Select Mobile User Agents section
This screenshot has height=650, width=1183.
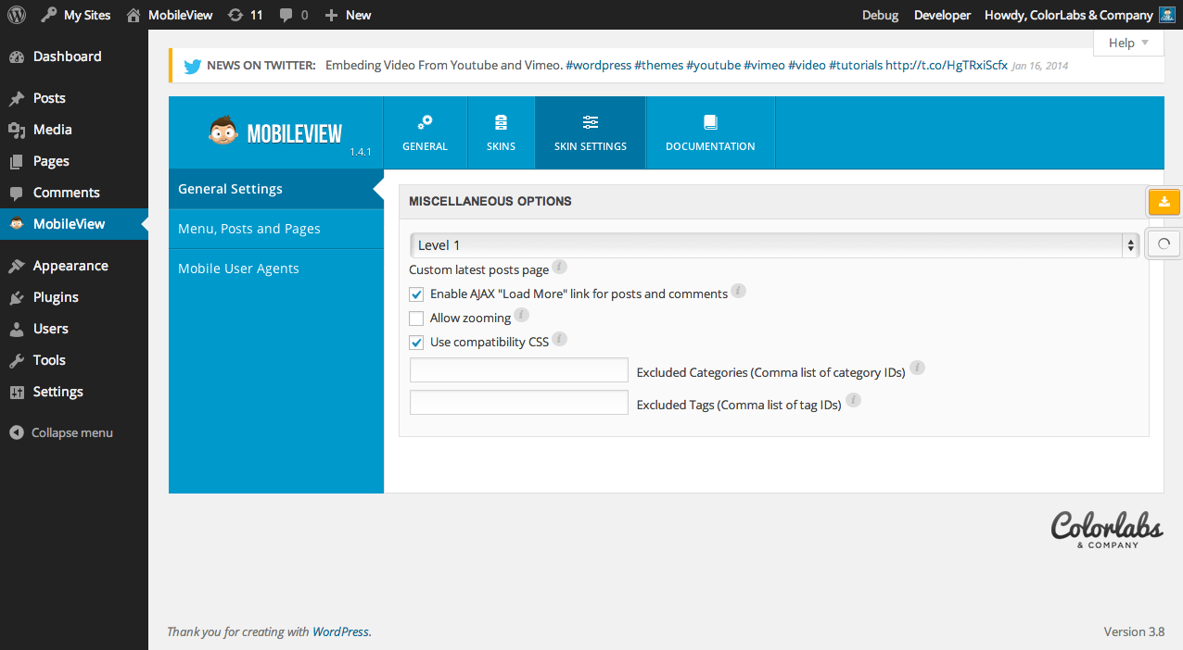tap(276, 269)
